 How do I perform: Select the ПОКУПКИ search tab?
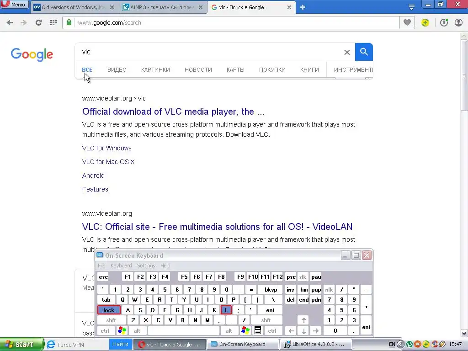click(x=272, y=70)
